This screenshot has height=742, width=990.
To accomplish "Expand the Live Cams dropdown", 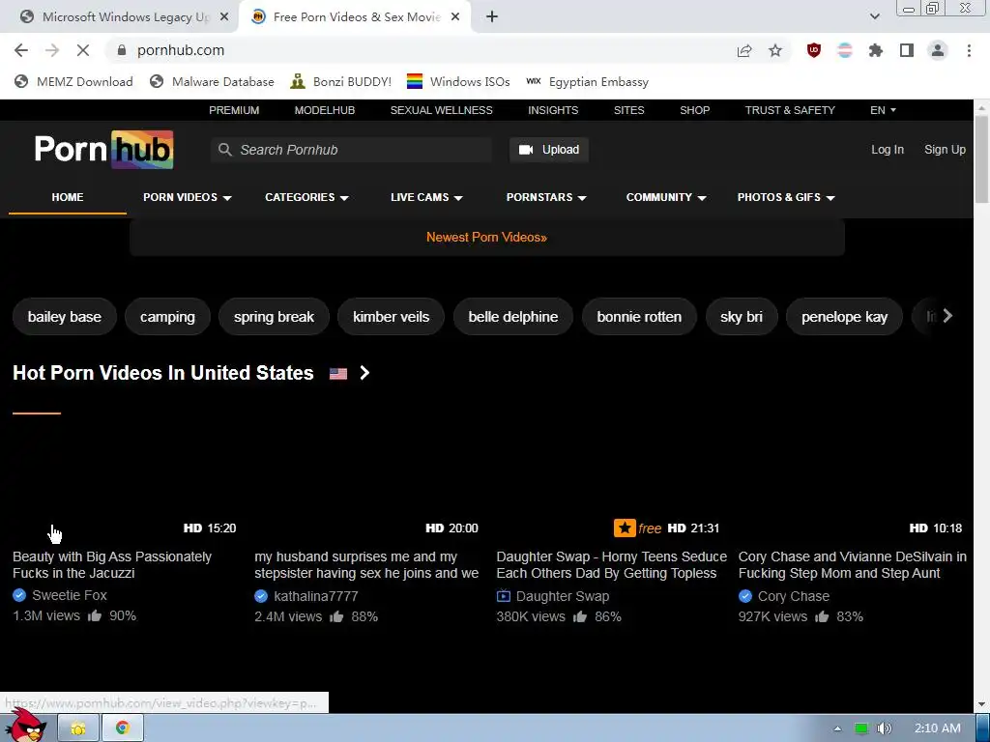I will tap(426, 197).
